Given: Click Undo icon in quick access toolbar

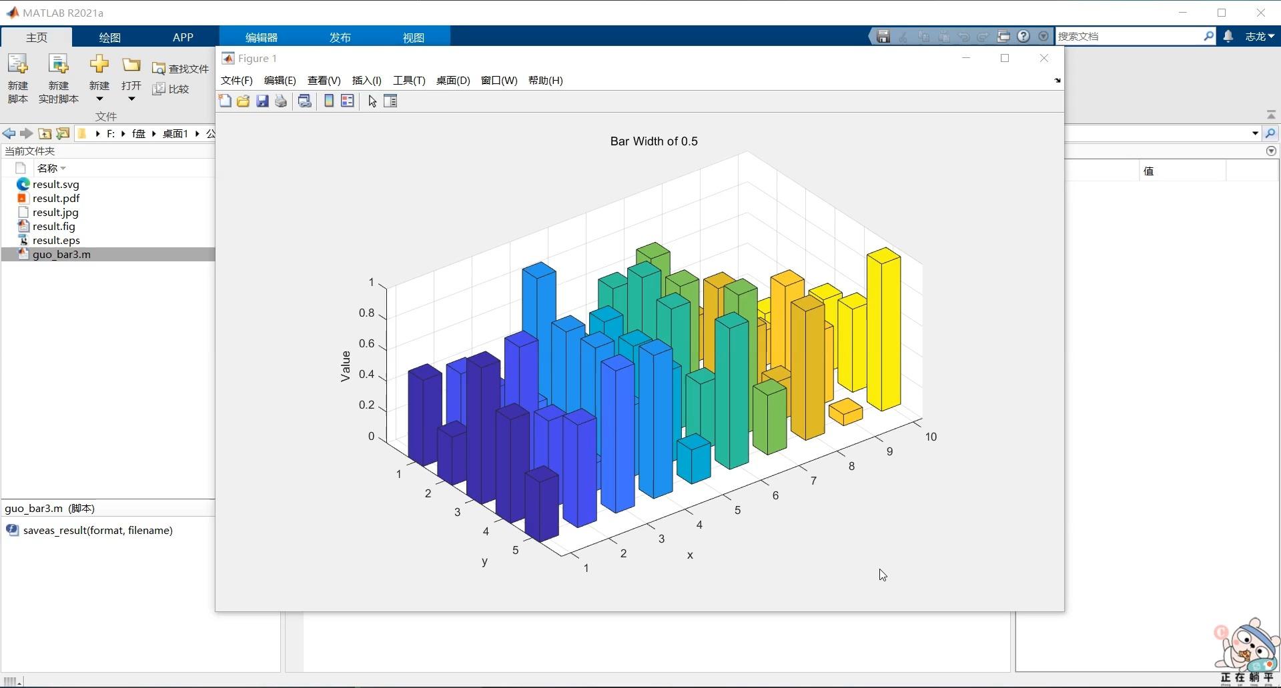Looking at the screenshot, I should pos(963,37).
